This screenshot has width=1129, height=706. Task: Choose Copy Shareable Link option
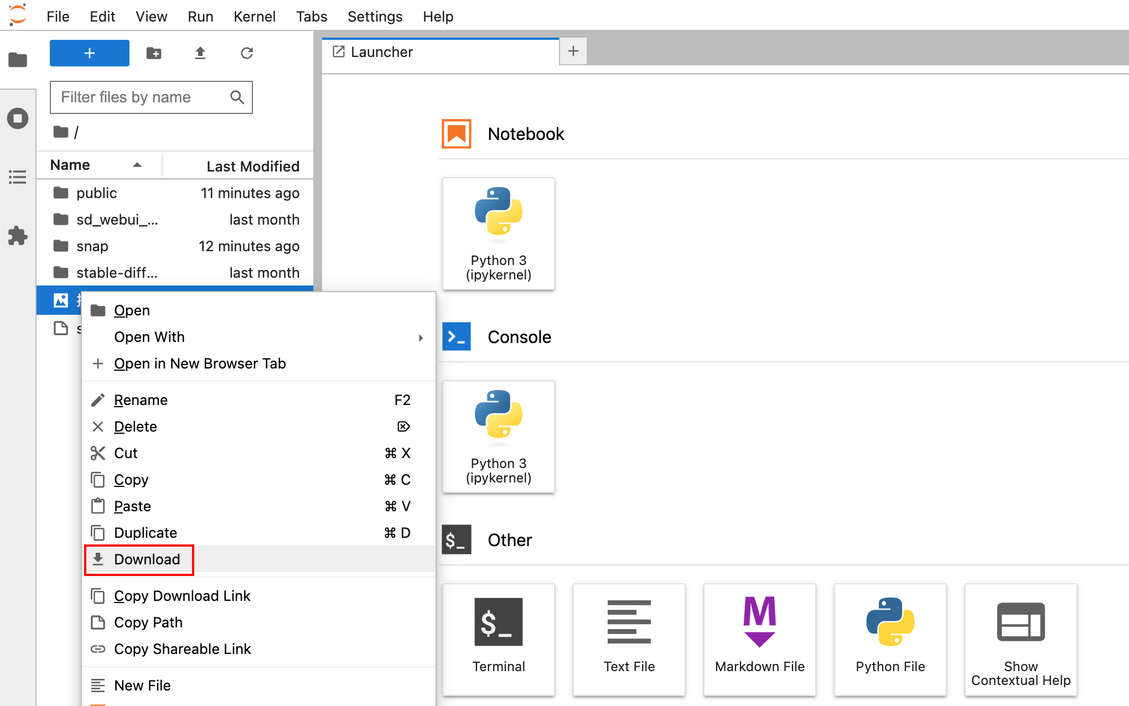point(182,649)
